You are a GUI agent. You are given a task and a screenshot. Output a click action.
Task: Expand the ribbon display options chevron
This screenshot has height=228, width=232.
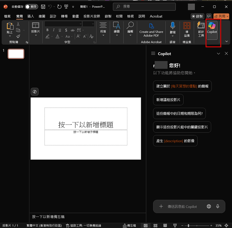coord(227,41)
